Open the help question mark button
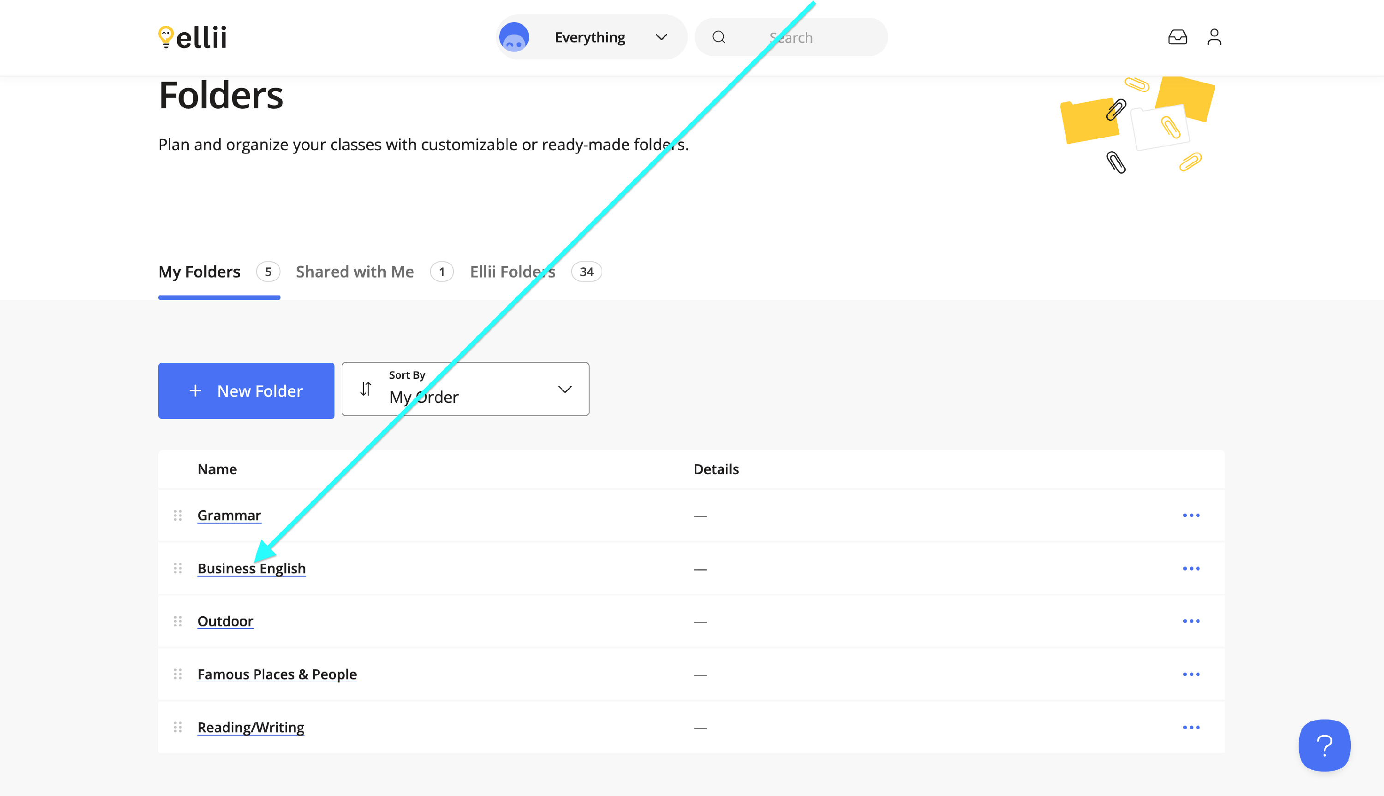The image size is (1384, 796). pyautogui.click(x=1324, y=745)
